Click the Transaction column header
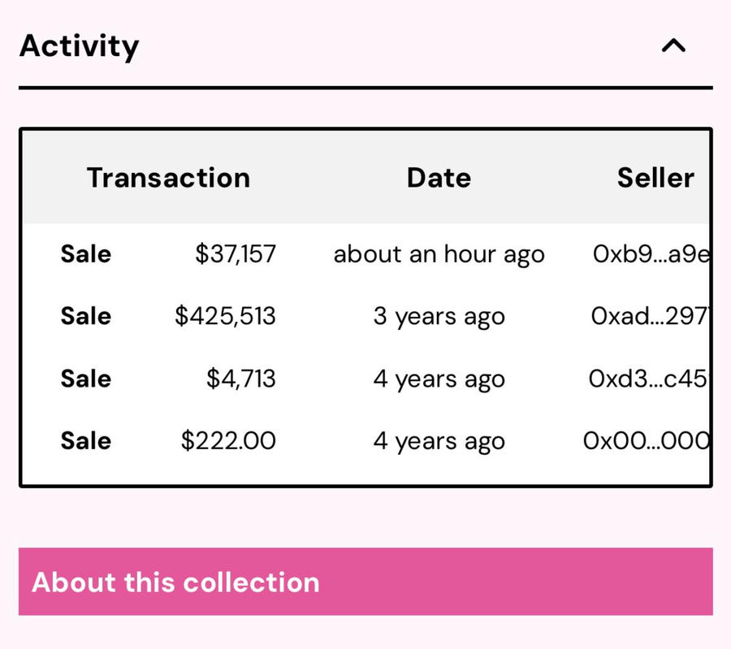The image size is (731, 649). pos(168,178)
